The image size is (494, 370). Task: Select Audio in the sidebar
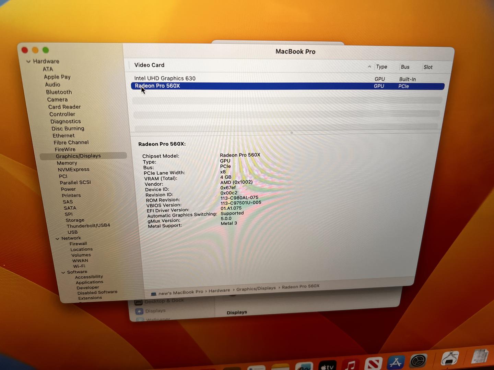point(52,85)
